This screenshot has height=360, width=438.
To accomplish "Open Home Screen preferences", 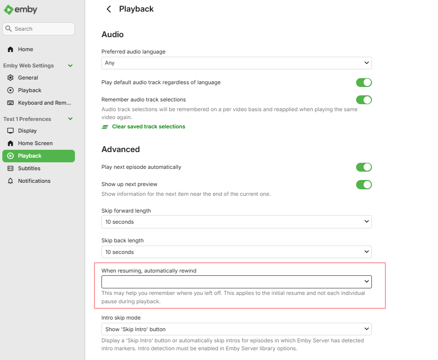I will (x=39, y=143).
